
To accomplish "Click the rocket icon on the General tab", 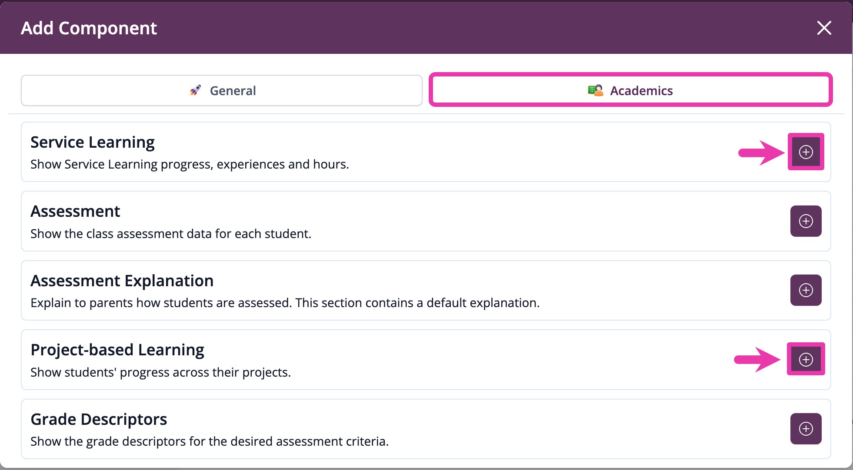I will [196, 90].
